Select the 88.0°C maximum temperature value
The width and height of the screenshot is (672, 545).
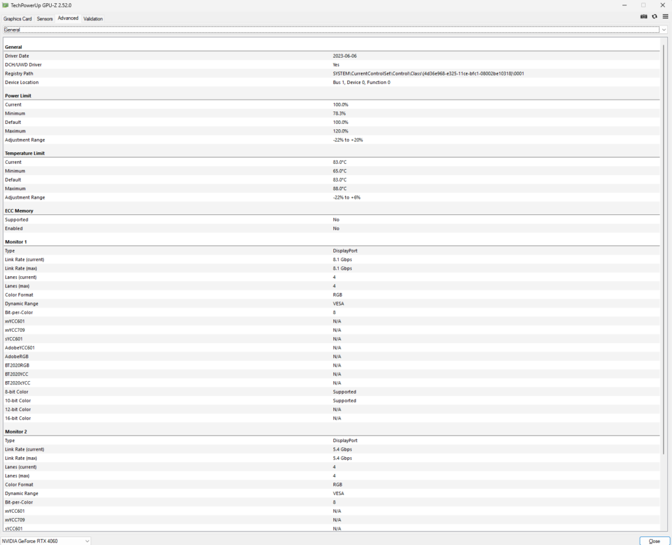click(x=339, y=188)
